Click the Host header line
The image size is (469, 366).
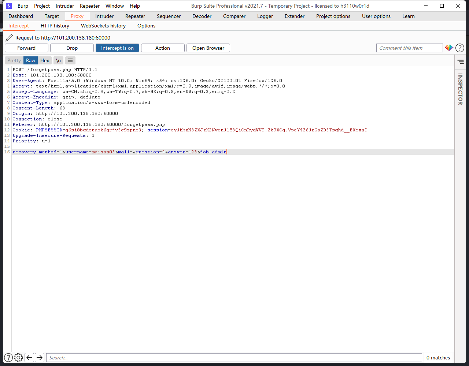[52, 75]
